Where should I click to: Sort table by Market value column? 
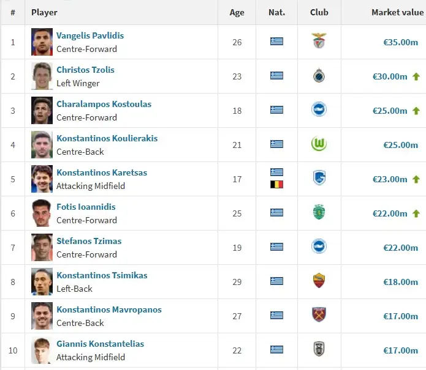point(397,12)
